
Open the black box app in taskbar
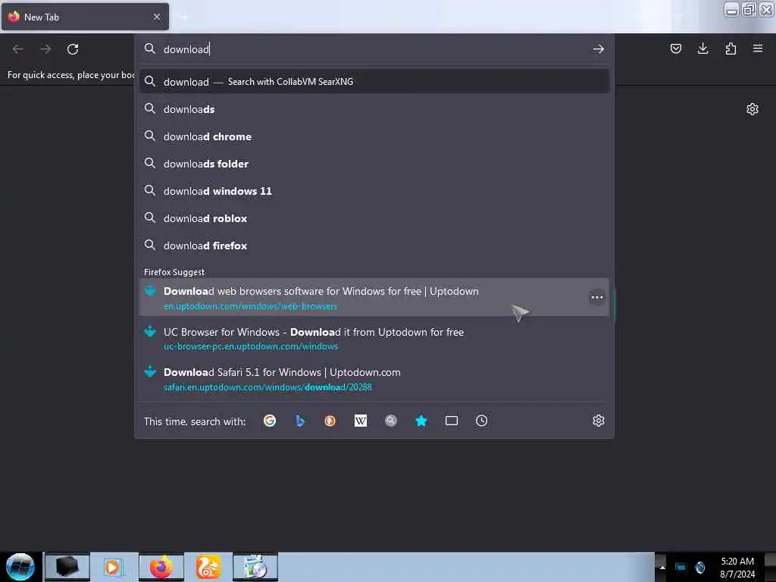coord(67,567)
